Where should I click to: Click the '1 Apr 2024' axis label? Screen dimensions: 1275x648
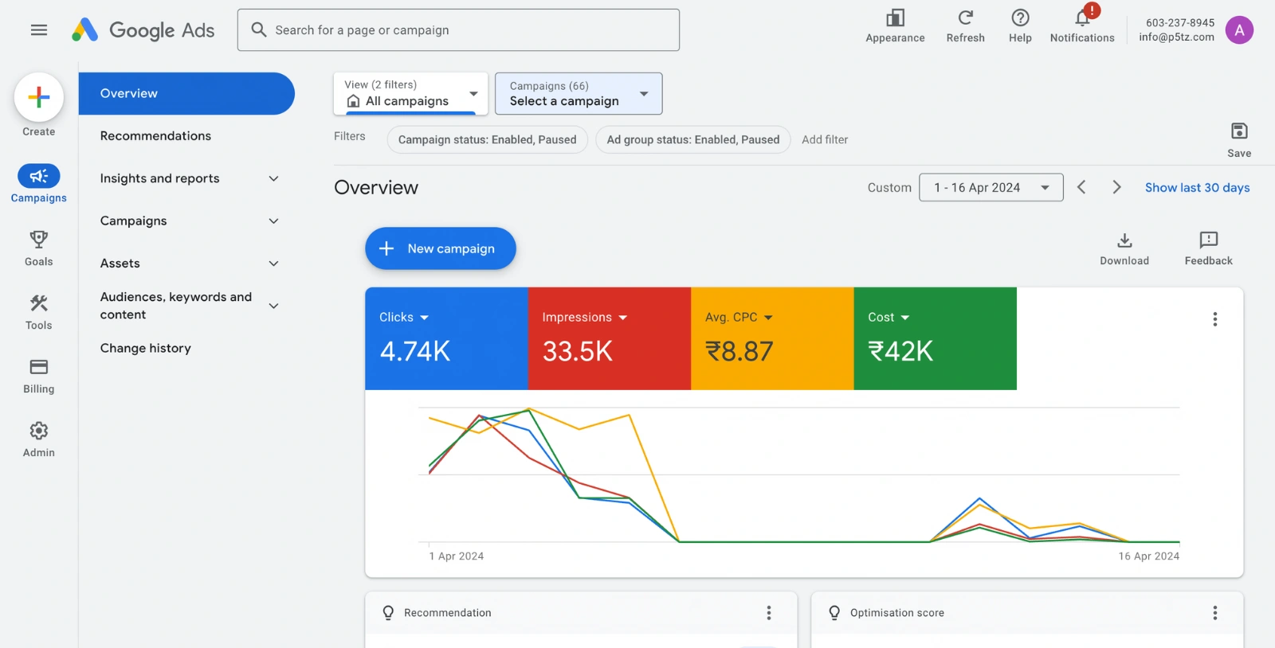[x=457, y=556]
